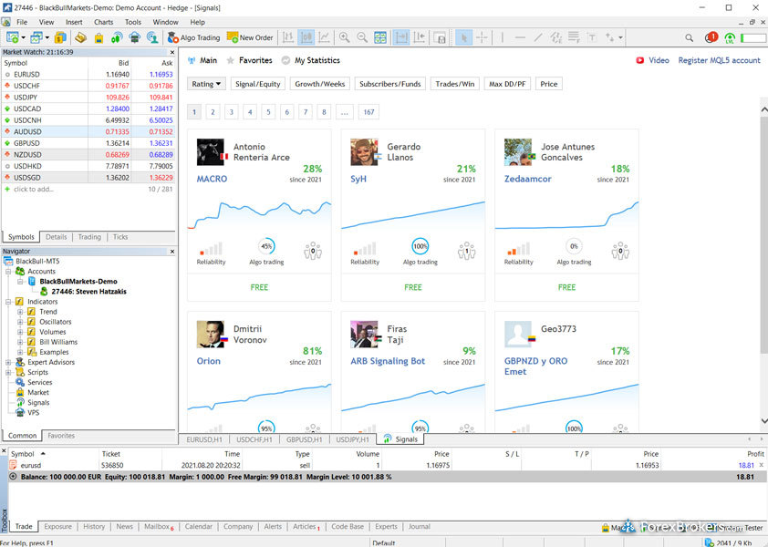Expand the Bill Williams indicators folder
The image size is (768, 547).
[x=20, y=342]
